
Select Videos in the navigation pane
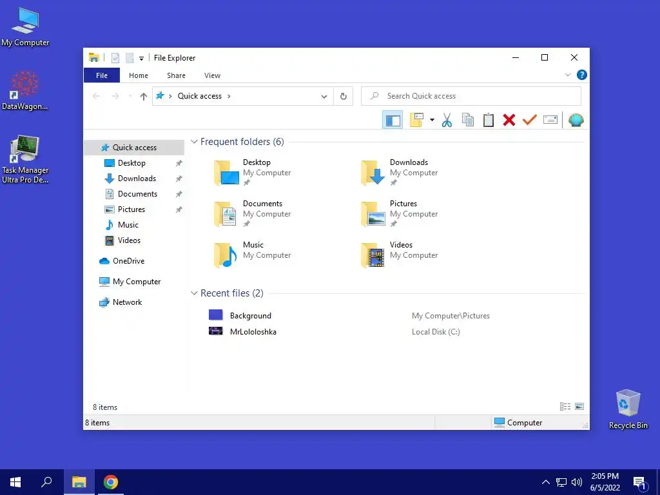tap(129, 240)
